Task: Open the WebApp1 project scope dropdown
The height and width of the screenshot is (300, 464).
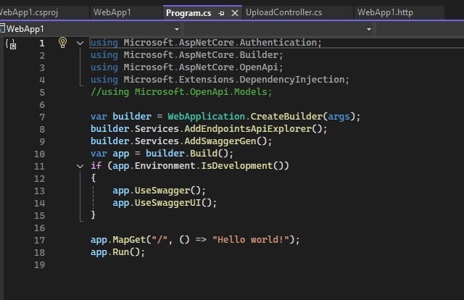Action: point(177,29)
